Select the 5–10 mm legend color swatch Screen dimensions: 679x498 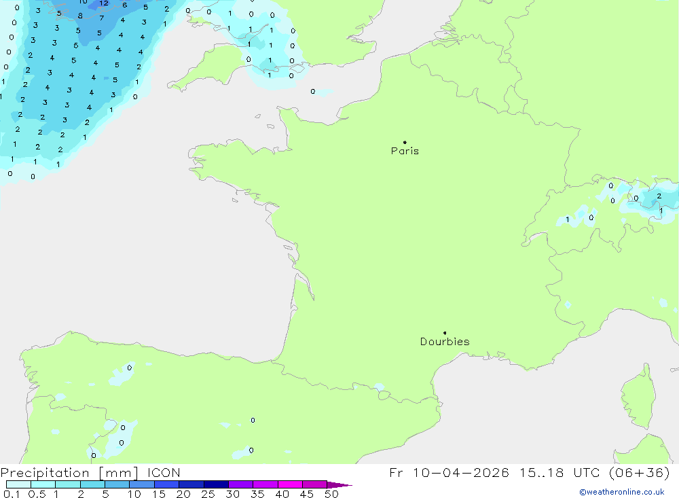coord(117,484)
